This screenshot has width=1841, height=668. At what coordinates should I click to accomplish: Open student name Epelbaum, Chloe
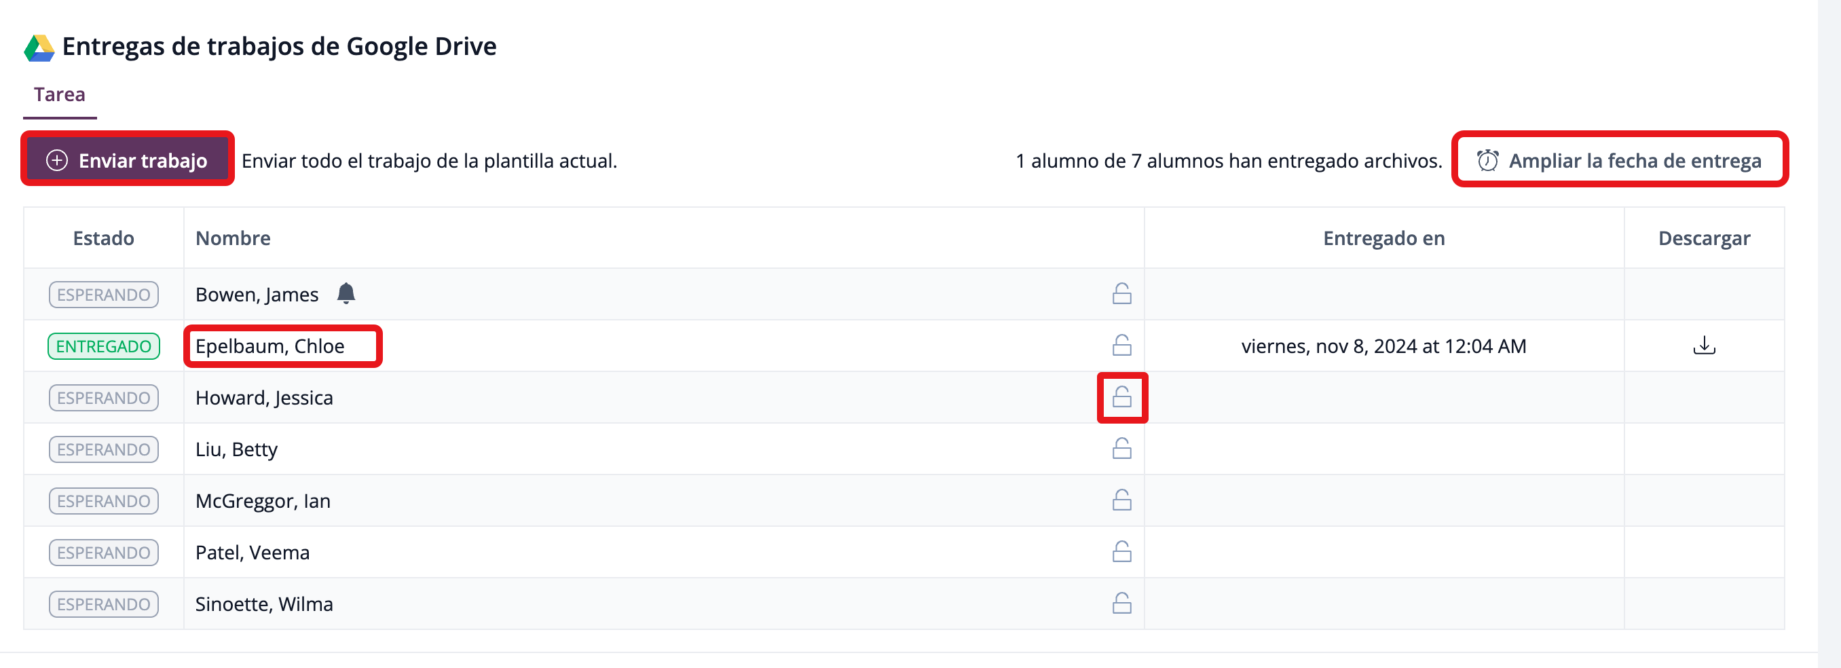pos(270,346)
